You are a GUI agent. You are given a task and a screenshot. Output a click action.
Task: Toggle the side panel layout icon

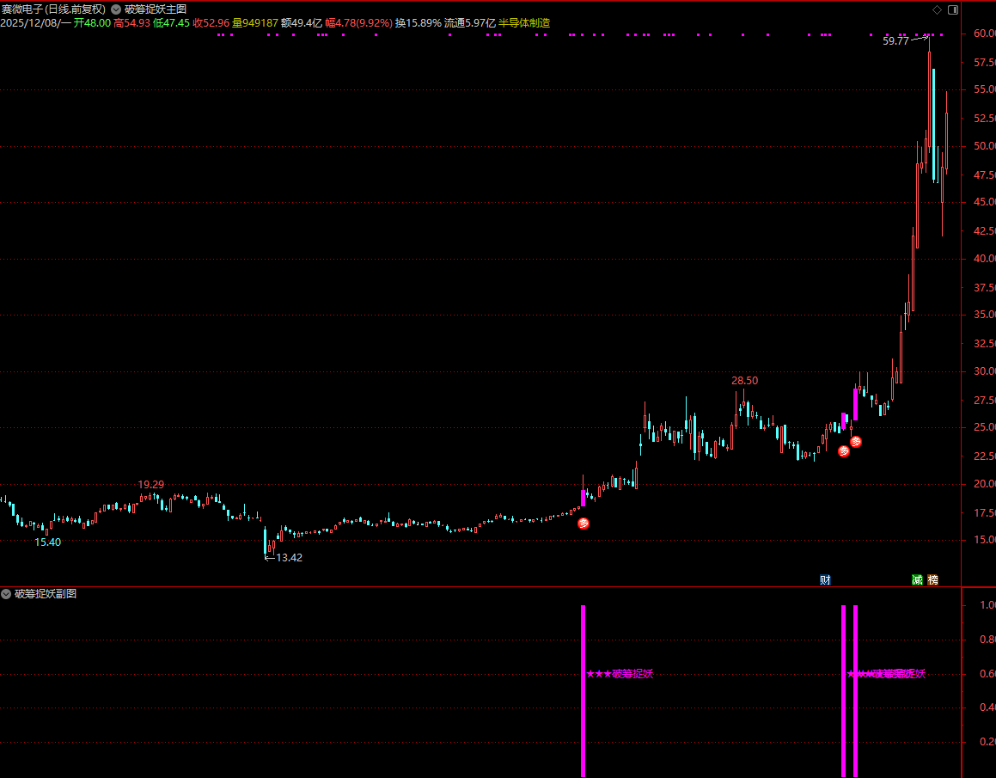coord(952,9)
